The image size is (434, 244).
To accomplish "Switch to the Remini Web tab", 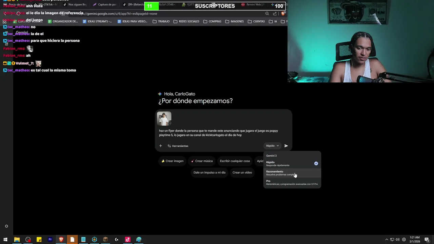I will (x=253, y=5).
